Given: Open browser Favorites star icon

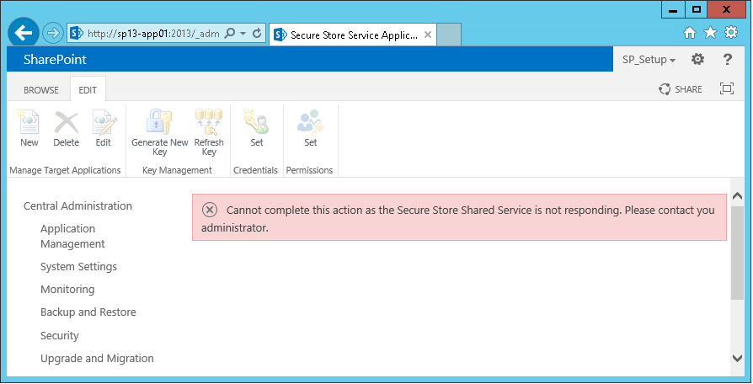Looking at the screenshot, I should click(x=710, y=32).
